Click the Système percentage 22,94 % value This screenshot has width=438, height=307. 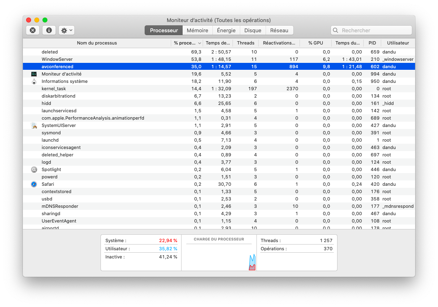click(168, 240)
